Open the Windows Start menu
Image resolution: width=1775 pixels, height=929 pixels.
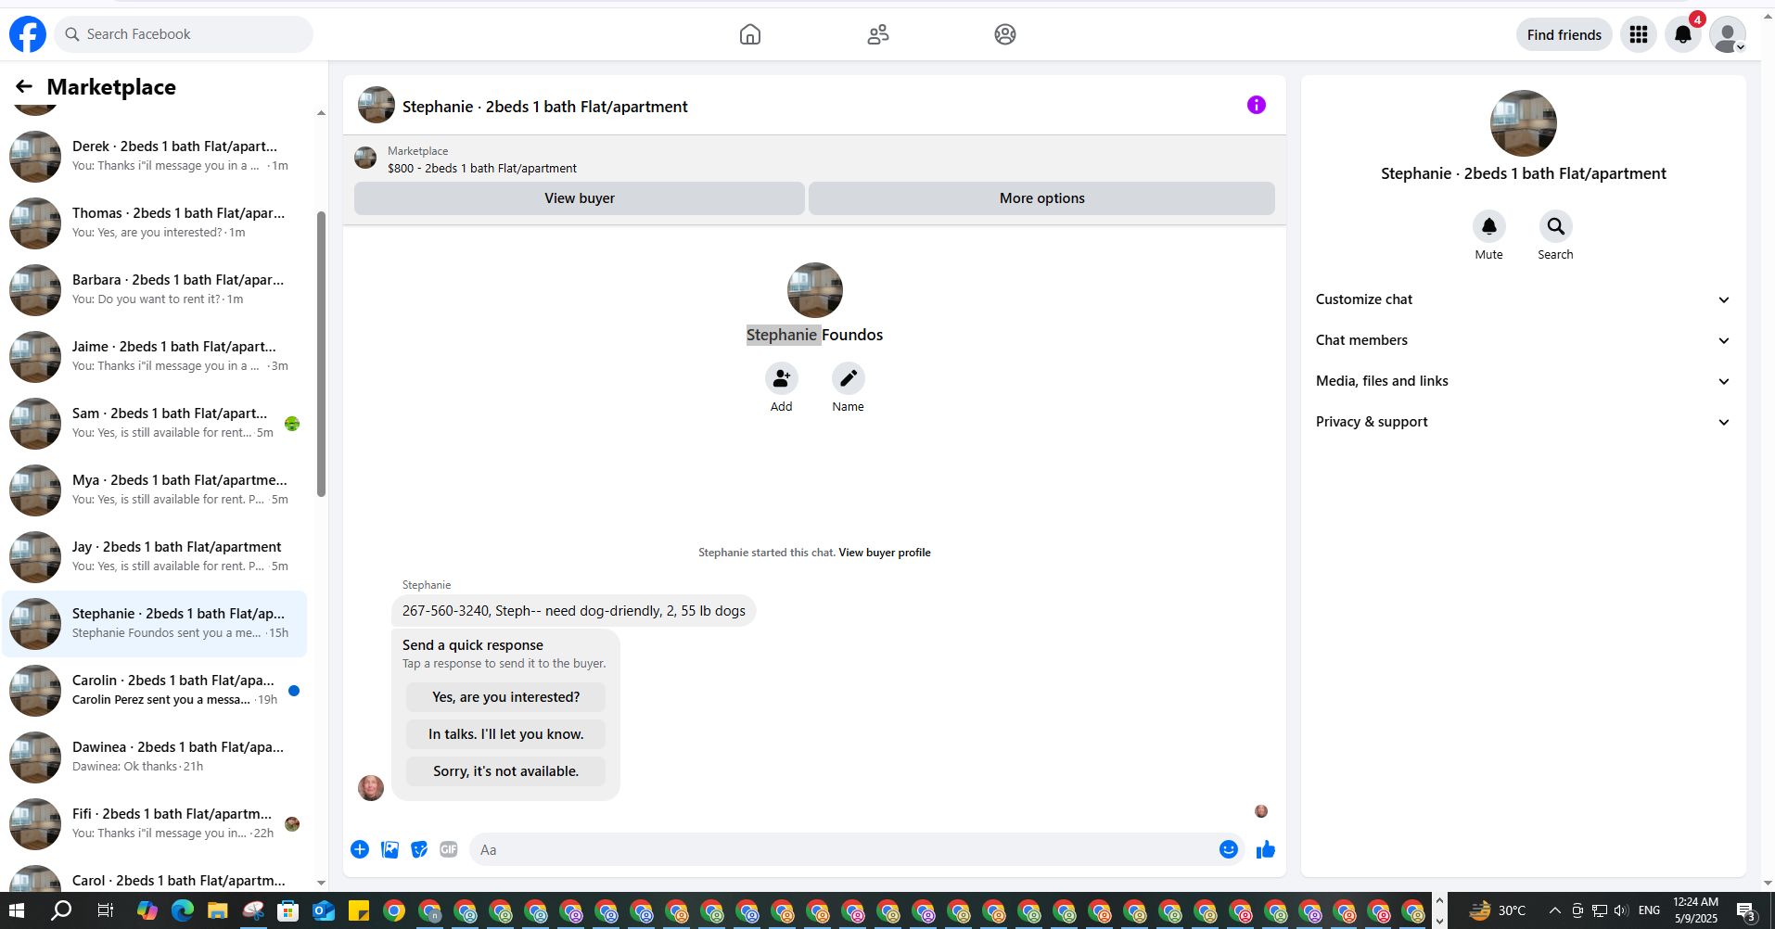17,910
